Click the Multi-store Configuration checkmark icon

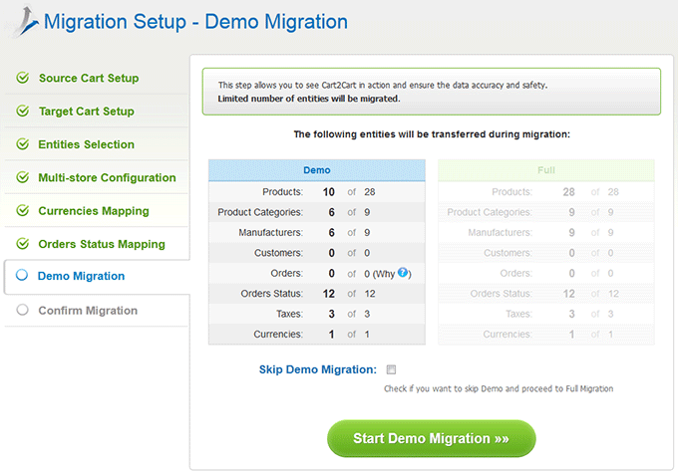pos(23,177)
